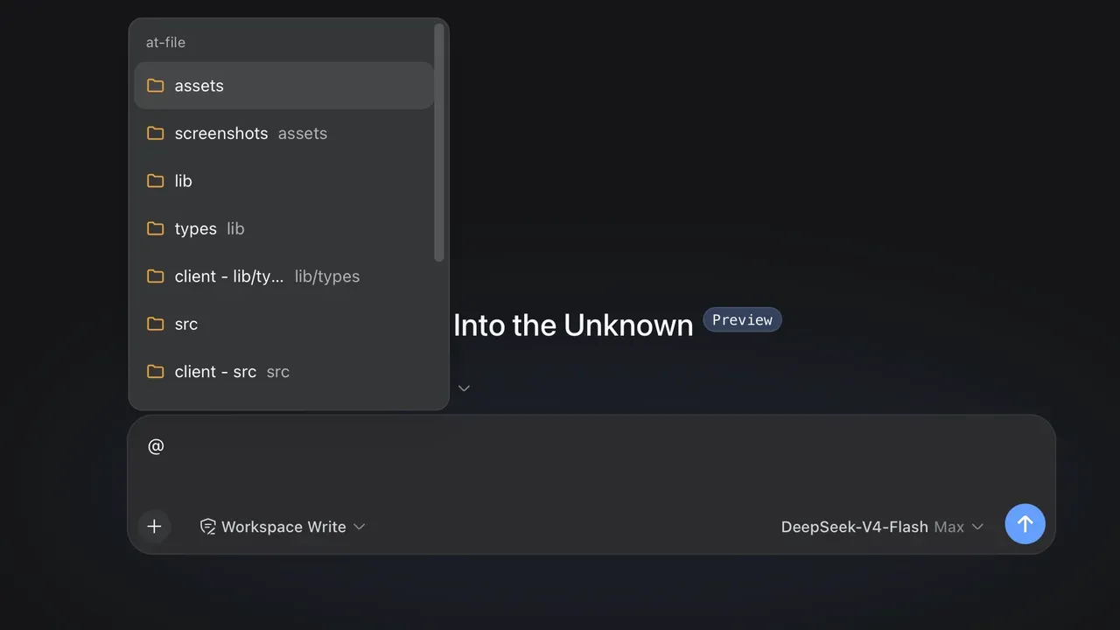Image resolution: width=1120 pixels, height=630 pixels.
Task: Choose the client - lib/types folder entry
Action: point(283,276)
